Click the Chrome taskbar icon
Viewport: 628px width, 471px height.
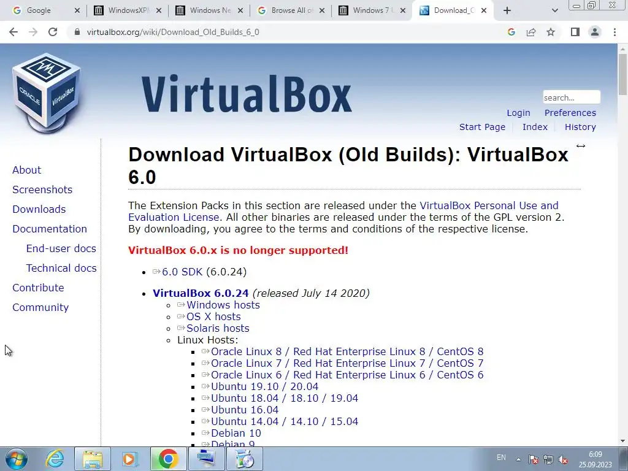[168, 459]
